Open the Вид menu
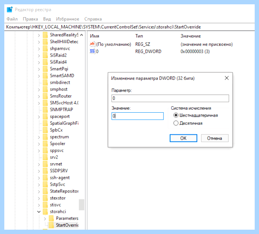This screenshot has height=234, width=259. [47, 19]
